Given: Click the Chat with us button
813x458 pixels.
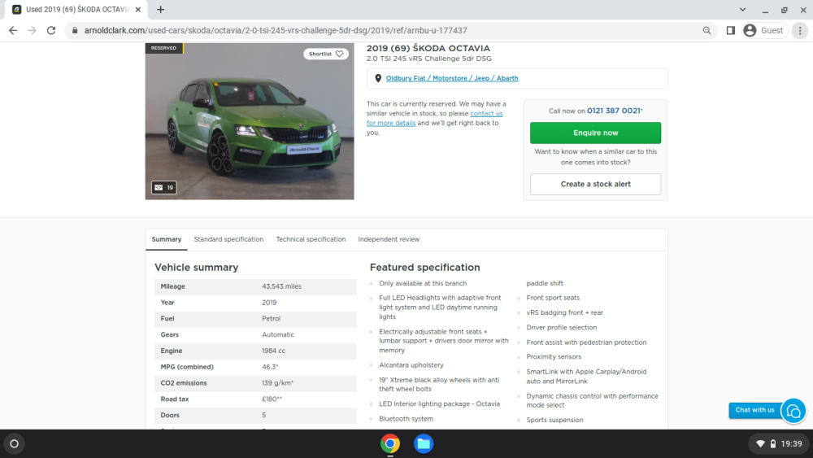Looking at the screenshot, I should click(755, 410).
